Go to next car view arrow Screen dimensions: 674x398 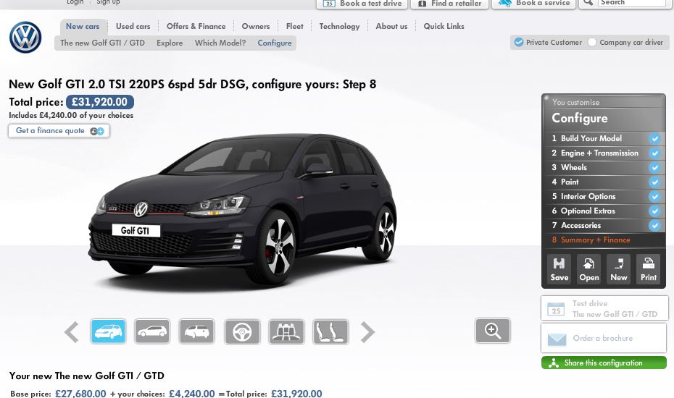(368, 332)
